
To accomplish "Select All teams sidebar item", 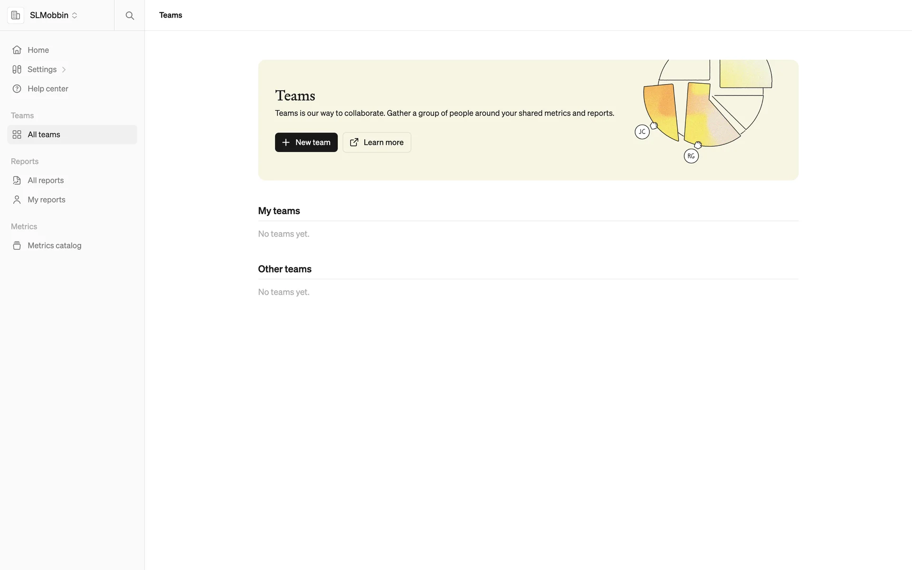I will coord(44,135).
